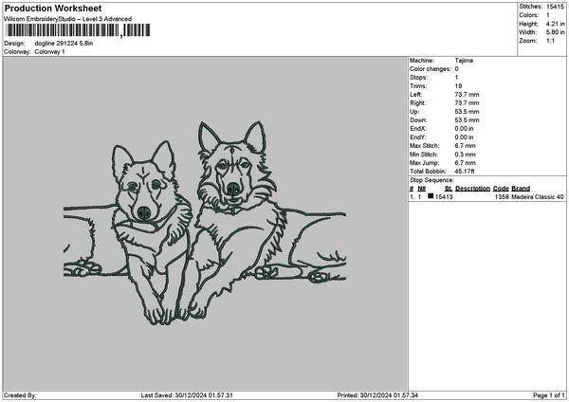Click thread code 1358 in the stop sequence
Screen dimensions: 569x402
coord(502,197)
